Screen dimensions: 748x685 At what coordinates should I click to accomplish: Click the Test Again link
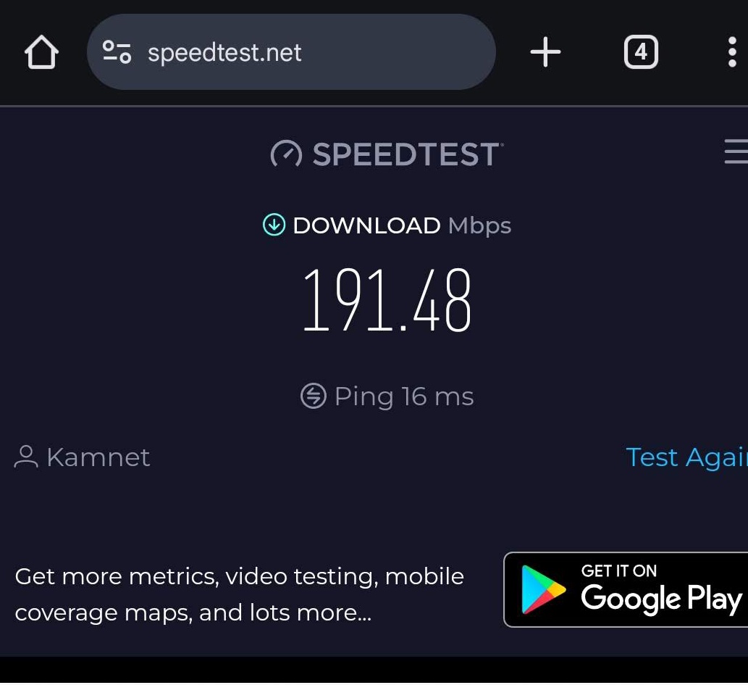coord(686,457)
